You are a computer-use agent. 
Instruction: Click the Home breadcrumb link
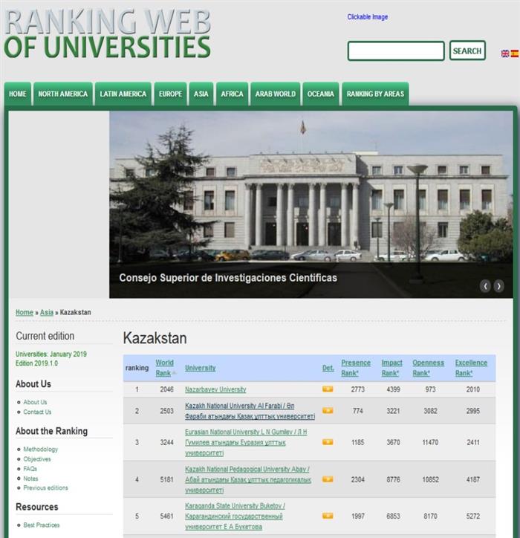[x=25, y=312]
